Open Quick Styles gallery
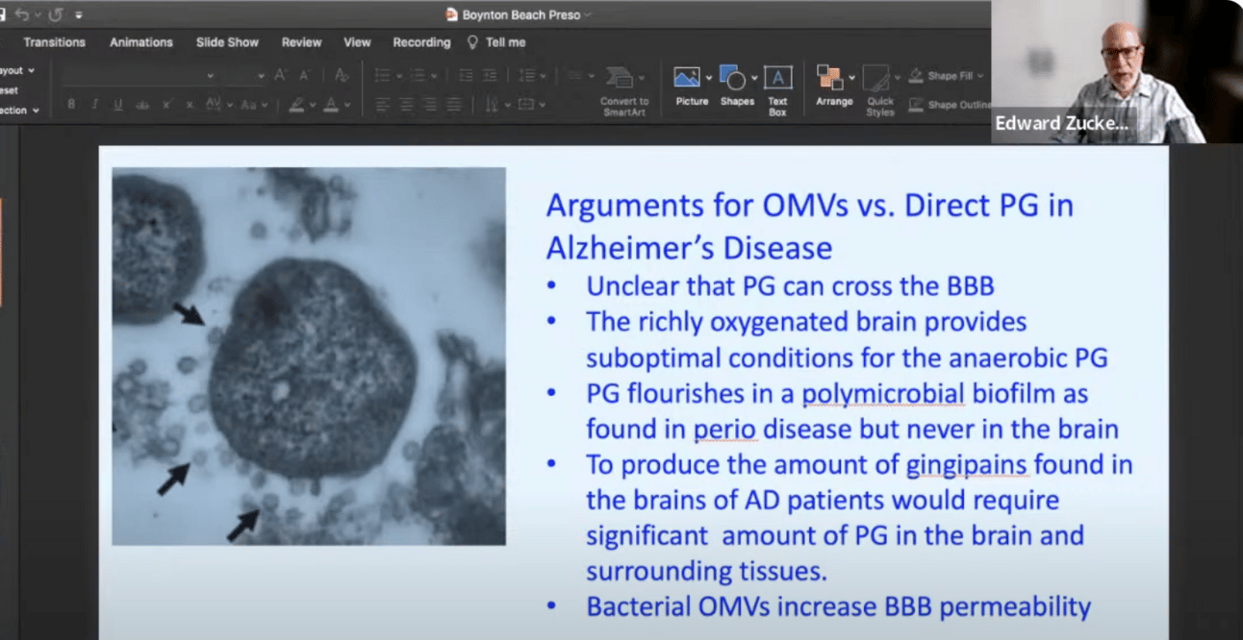Image resolution: width=1243 pixels, height=640 pixels. [879, 91]
